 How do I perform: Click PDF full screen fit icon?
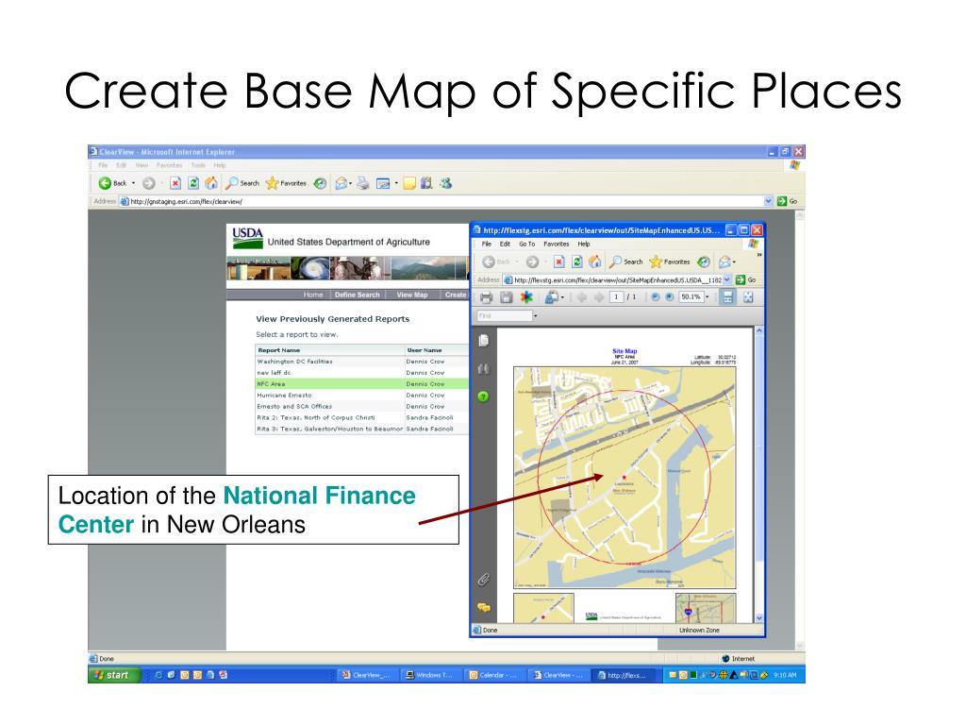(748, 297)
